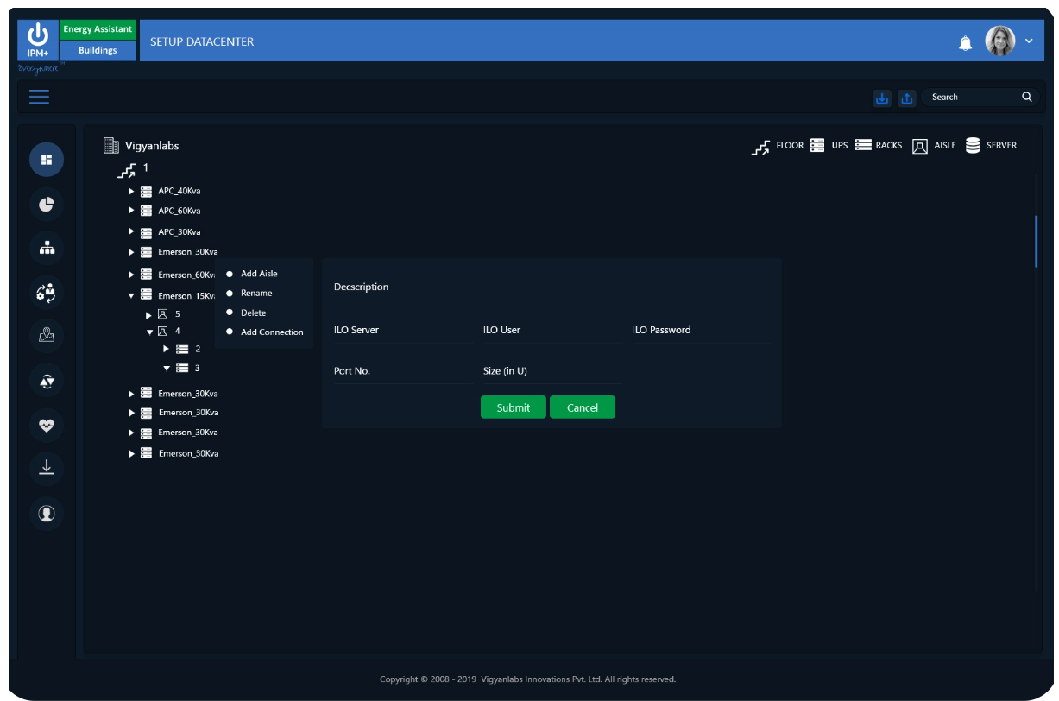The width and height of the screenshot is (1059, 701).
Task: Open the download sidebar icon
Action: 47,468
